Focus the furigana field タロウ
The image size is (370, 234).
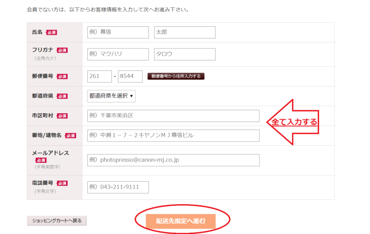[185, 54]
